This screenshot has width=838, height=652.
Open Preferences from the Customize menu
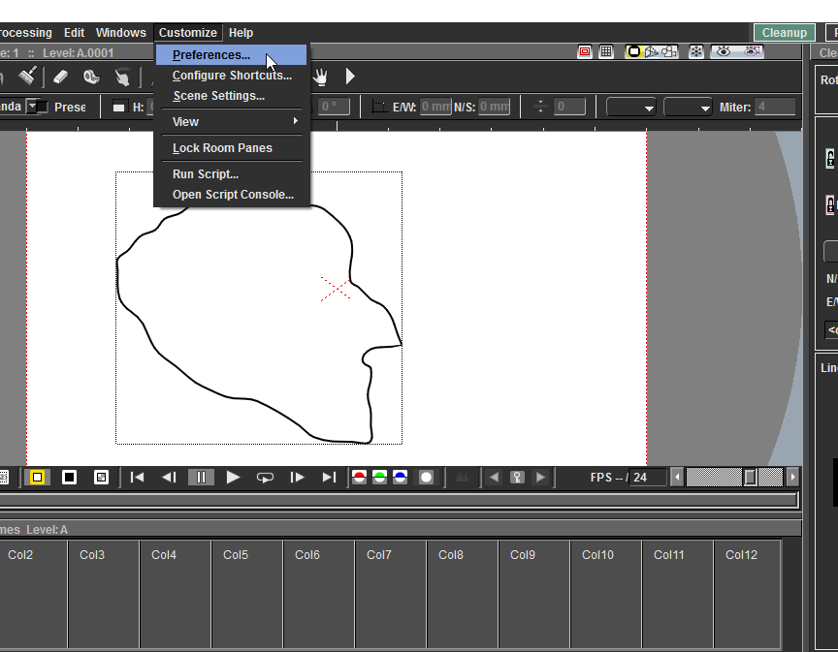click(x=211, y=55)
